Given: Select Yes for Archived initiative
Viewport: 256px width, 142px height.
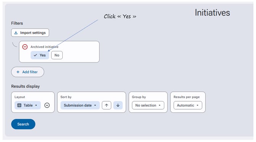Looking at the screenshot, I should point(40,55).
